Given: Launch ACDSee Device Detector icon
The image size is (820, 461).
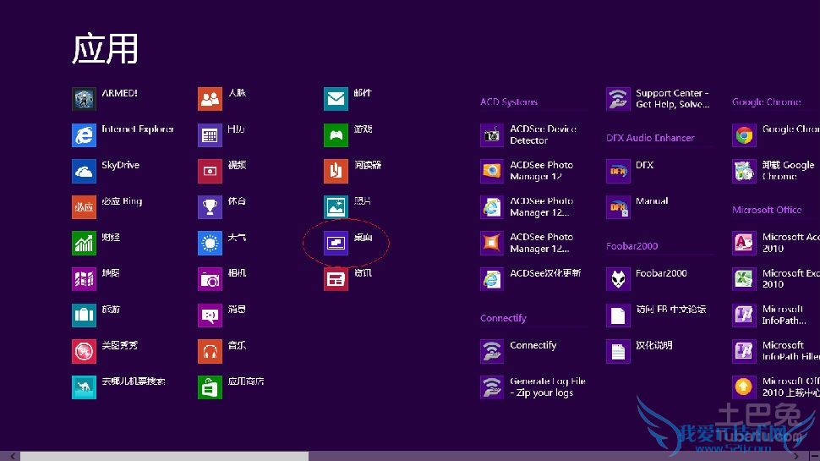Looking at the screenshot, I should pyautogui.click(x=492, y=135).
